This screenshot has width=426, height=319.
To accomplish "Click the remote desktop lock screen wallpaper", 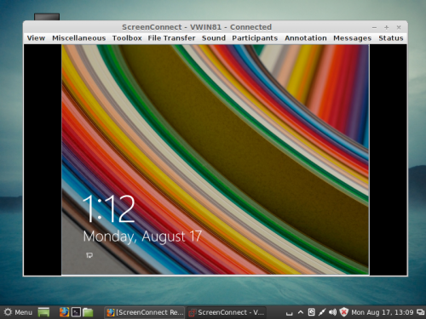I will (x=216, y=160).
